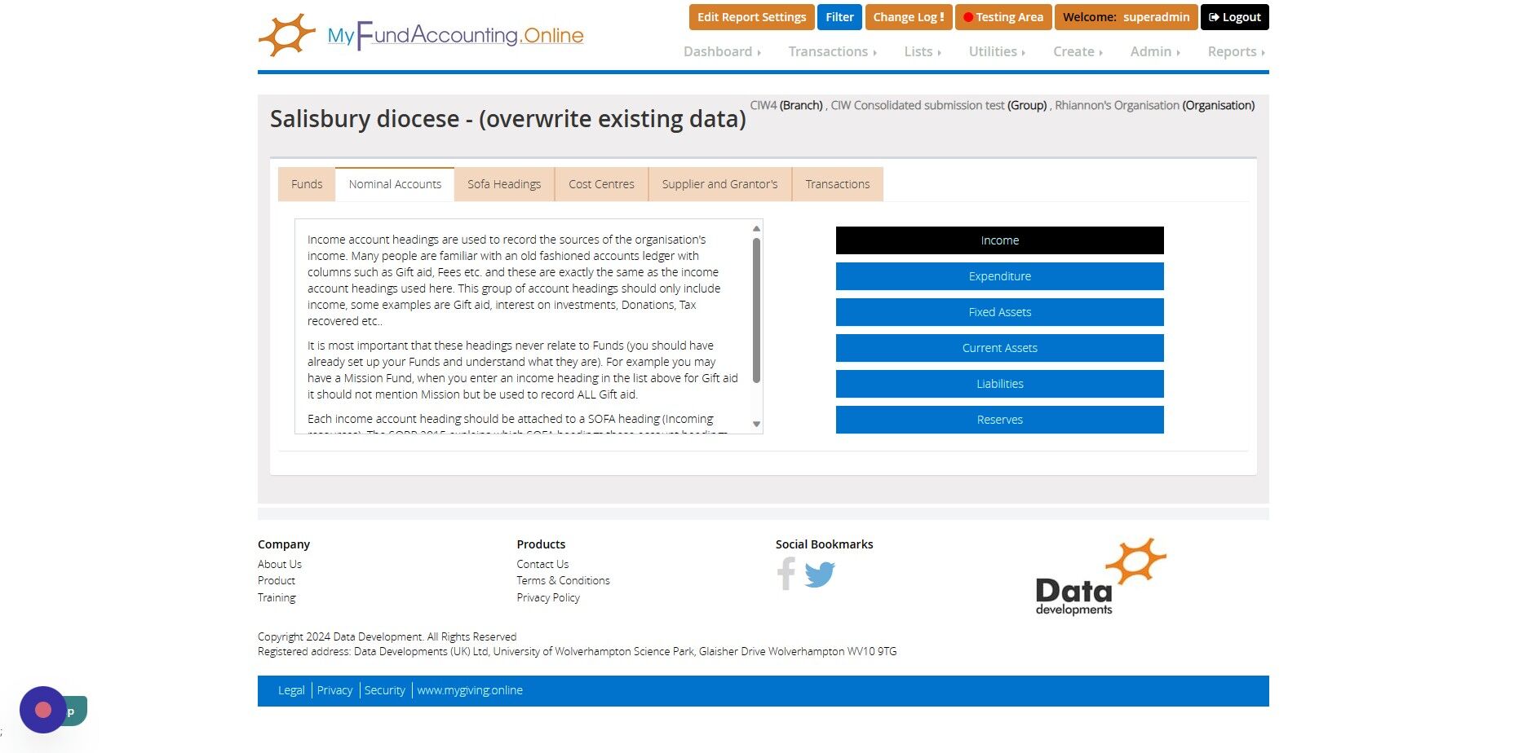Open the www.mygiving.online link
Image resolution: width=1527 pixels, height=753 pixels.
[470, 690]
